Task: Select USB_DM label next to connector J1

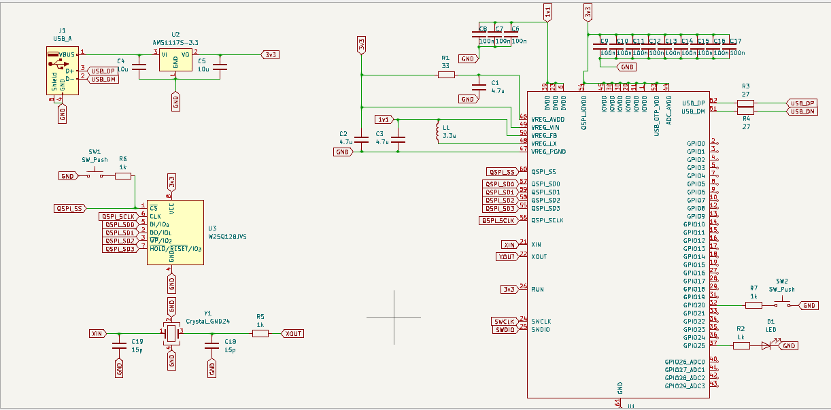Action: pyautogui.click(x=104, y=79)
